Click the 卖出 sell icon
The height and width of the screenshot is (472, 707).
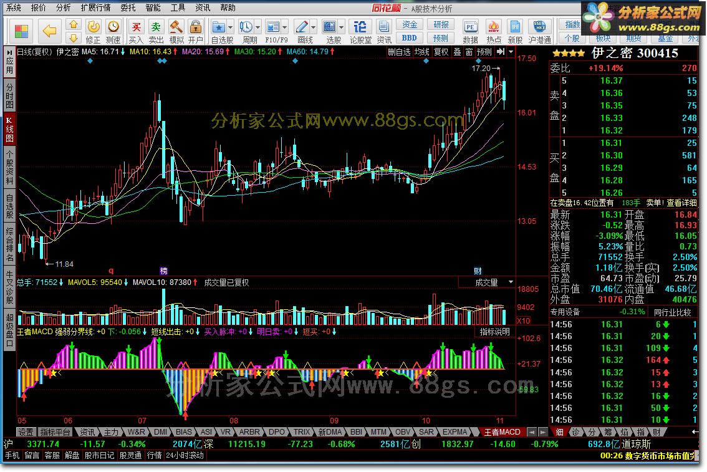tap(156, 32)
